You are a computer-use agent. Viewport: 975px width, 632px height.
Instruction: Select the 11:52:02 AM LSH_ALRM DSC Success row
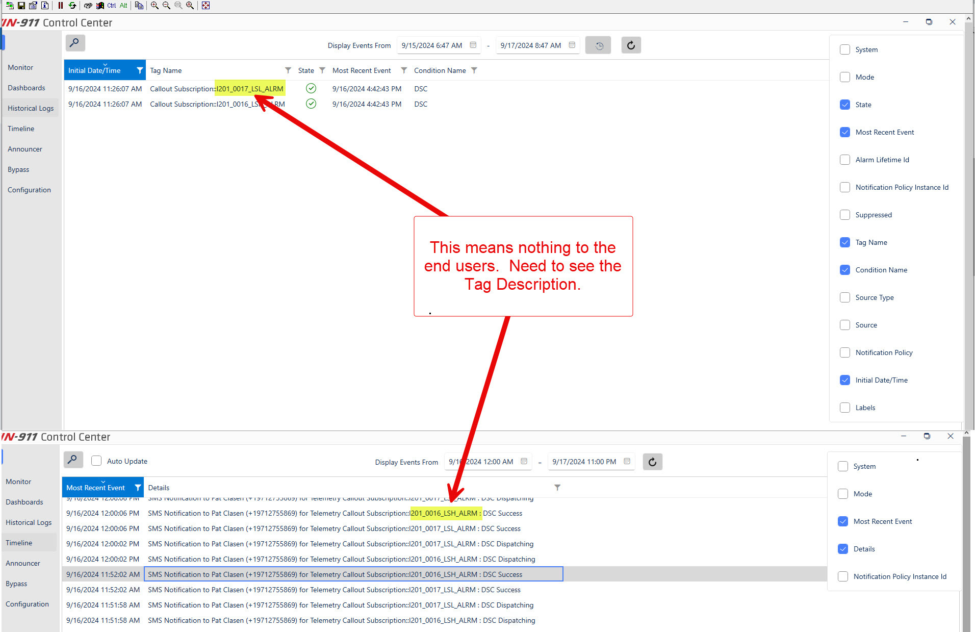(335, 574)
